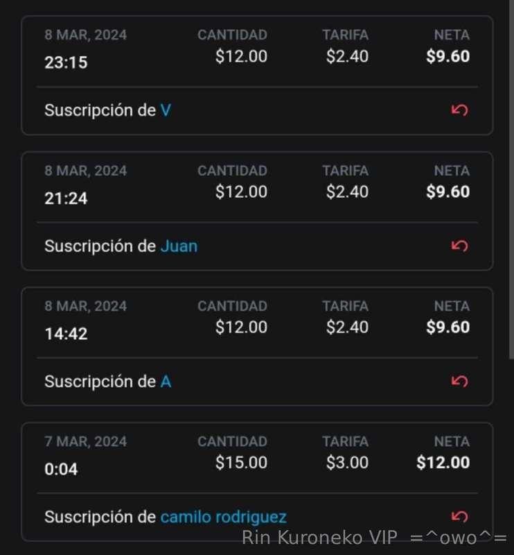Click the vertical scrollbar on right edge
This screenshot has width=514, height=555.
[511, 180]
